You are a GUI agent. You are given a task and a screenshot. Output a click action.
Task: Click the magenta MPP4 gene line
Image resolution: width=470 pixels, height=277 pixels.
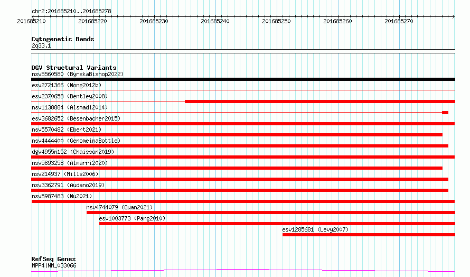tap(243, 271)
